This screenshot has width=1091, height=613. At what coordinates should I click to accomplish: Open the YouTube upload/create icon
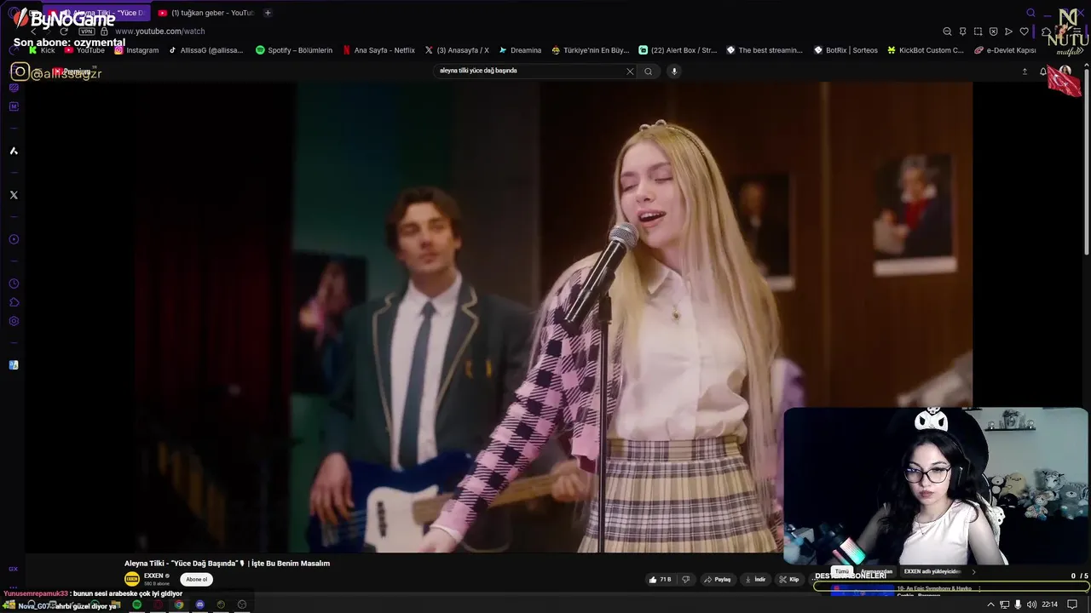pos(1025,72)
